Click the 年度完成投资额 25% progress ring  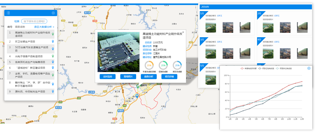149,65
